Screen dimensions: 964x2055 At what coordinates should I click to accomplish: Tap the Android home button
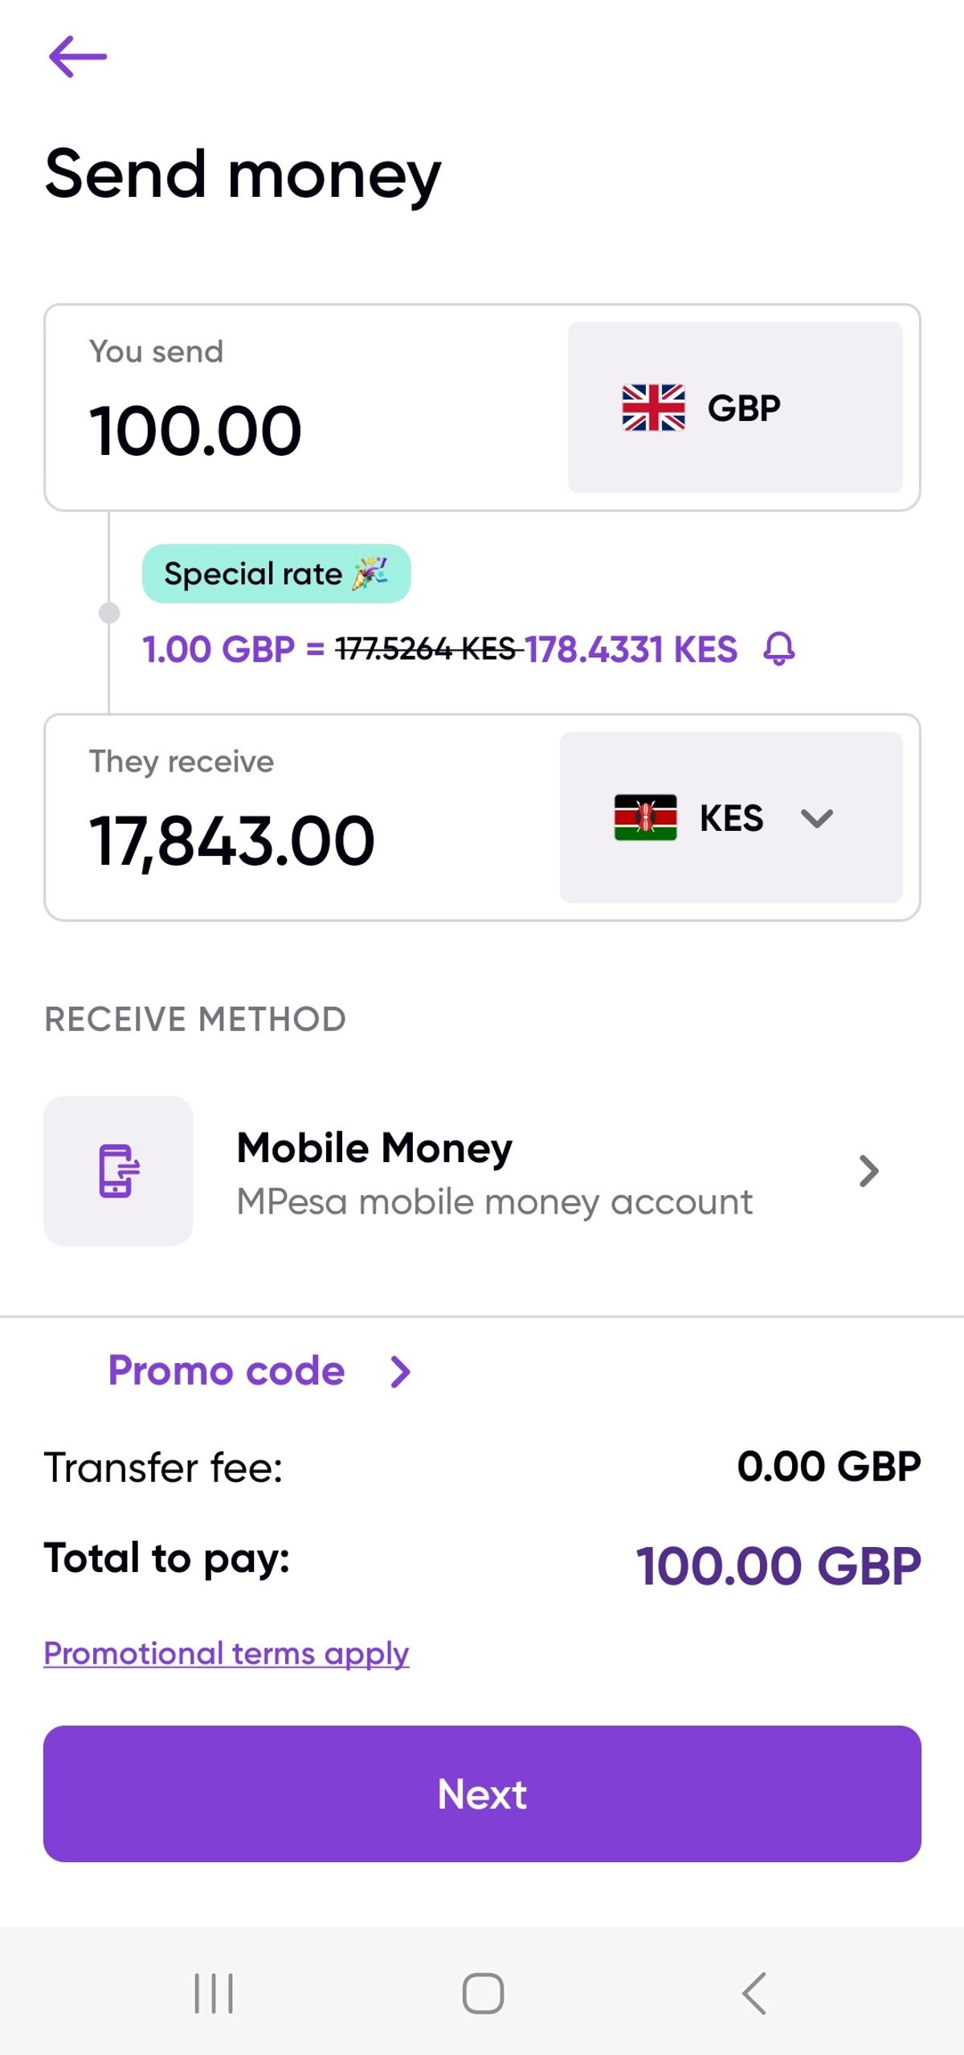tap(483, 1993)
